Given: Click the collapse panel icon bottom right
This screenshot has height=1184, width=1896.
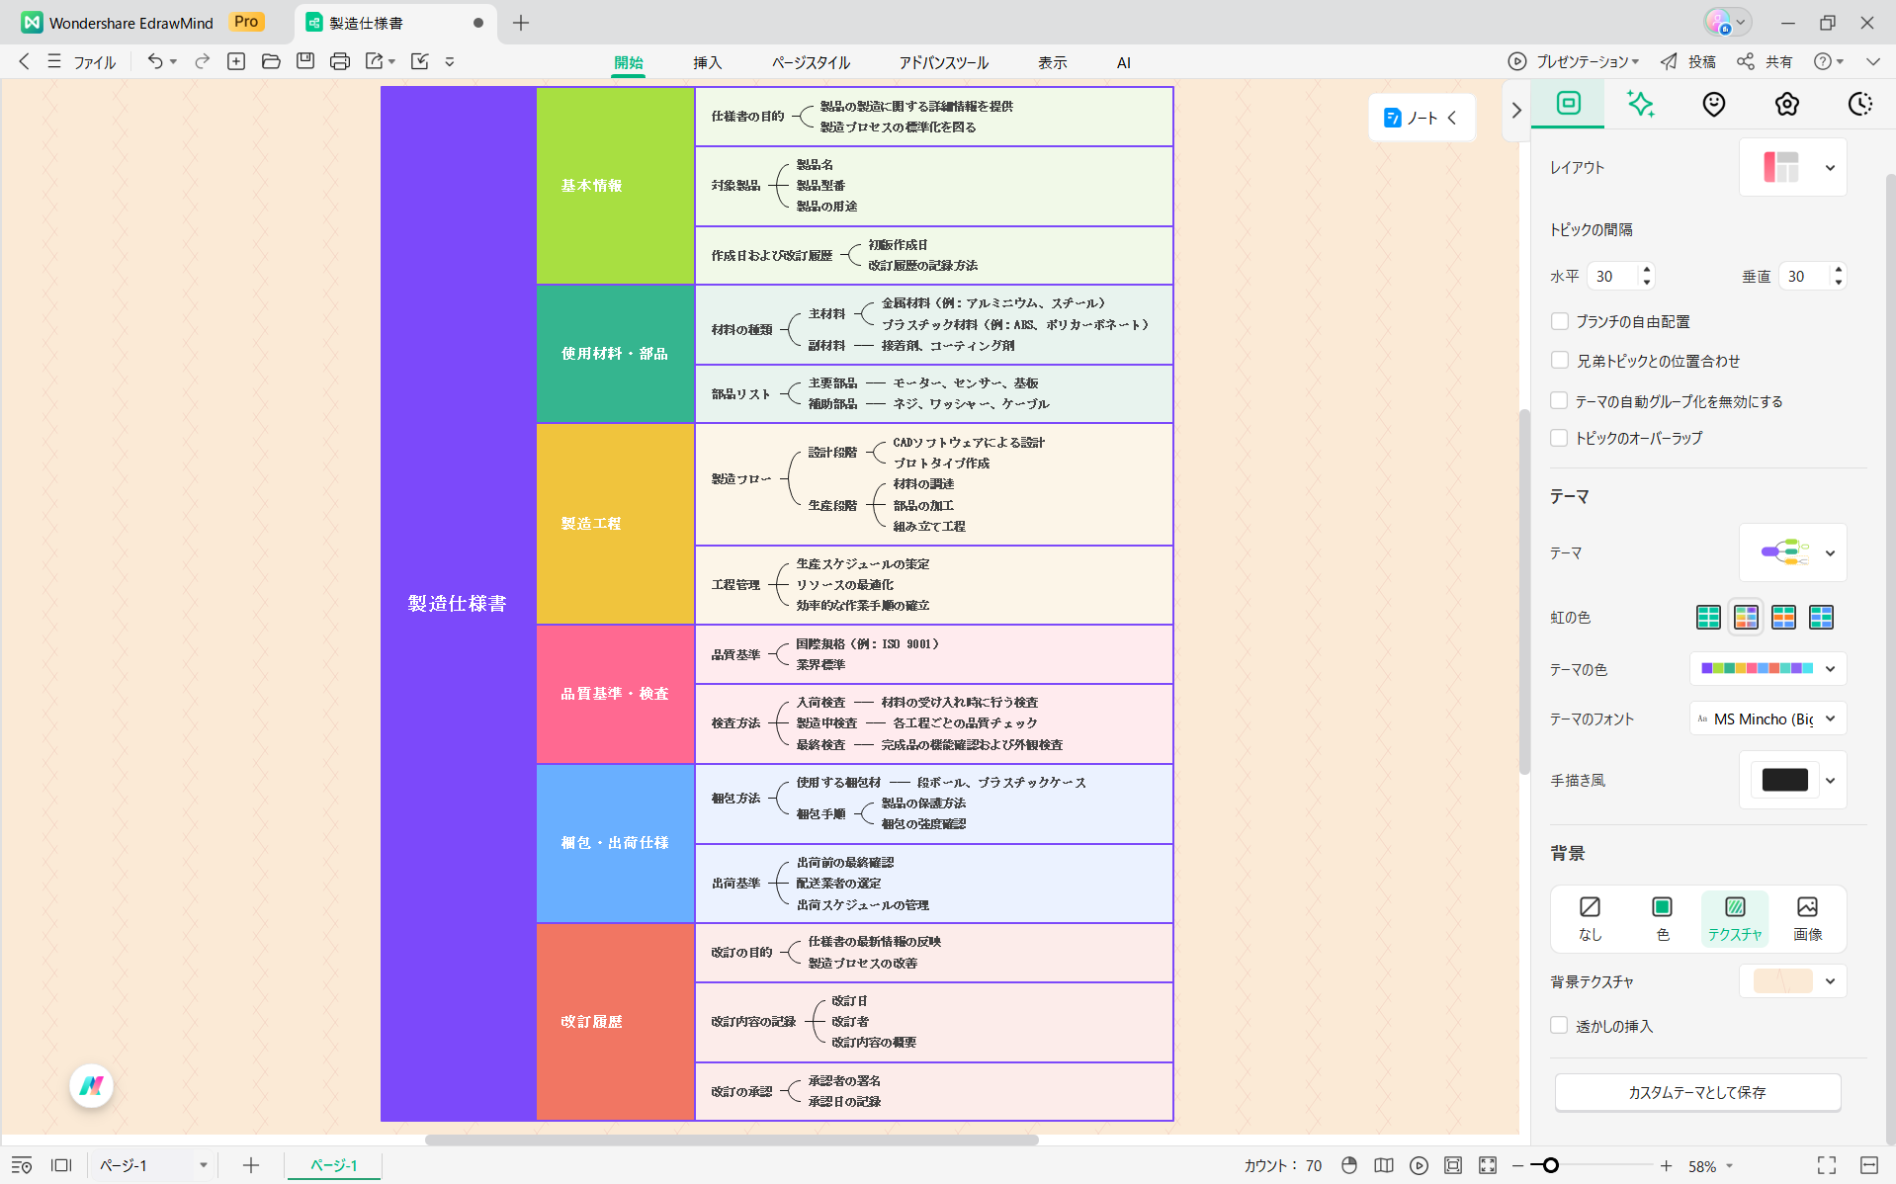Looking at the screenshot, I should [1868, 1165].
